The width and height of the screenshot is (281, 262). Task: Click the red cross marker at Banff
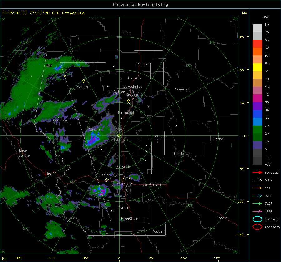click(44, 174)
